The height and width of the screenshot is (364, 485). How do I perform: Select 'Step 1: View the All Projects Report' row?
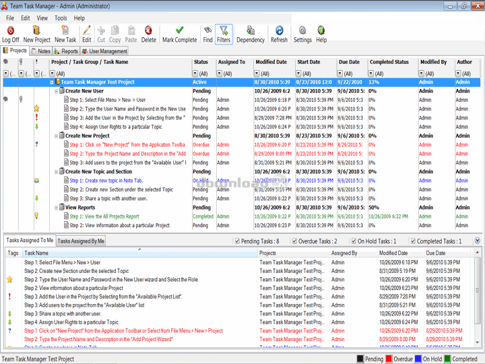242,216
